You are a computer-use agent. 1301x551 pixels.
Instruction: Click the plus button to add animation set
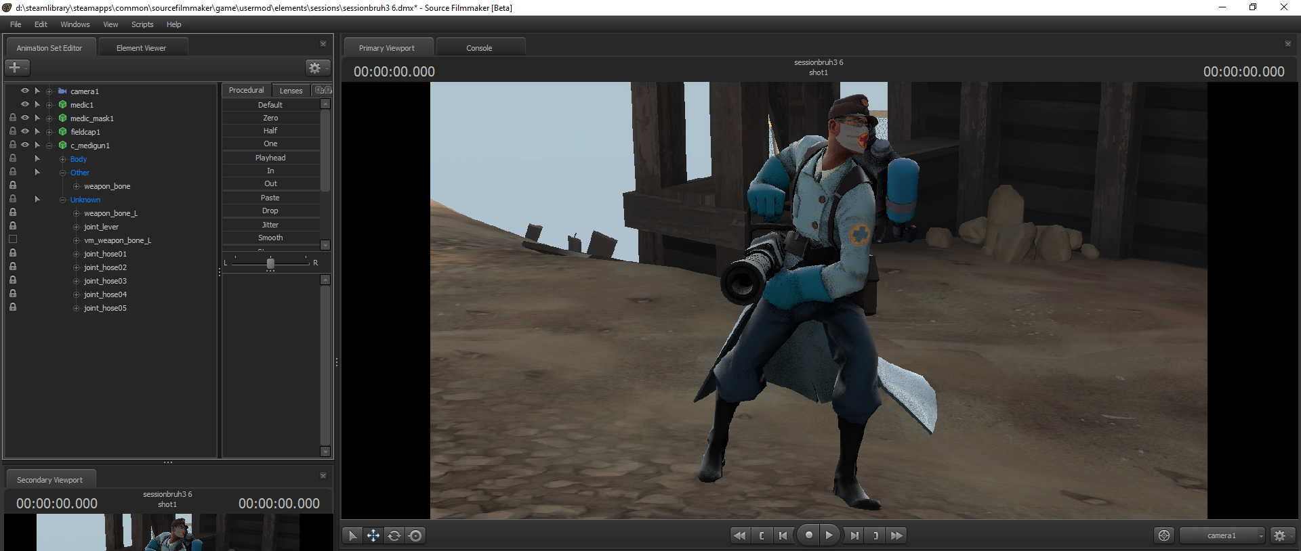[x=17, y=67]
